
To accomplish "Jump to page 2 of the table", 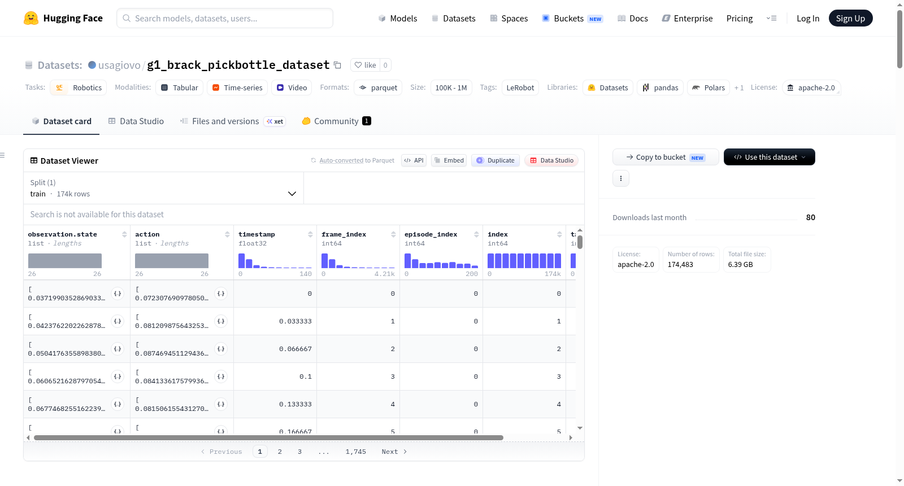I will pos(280,452).
